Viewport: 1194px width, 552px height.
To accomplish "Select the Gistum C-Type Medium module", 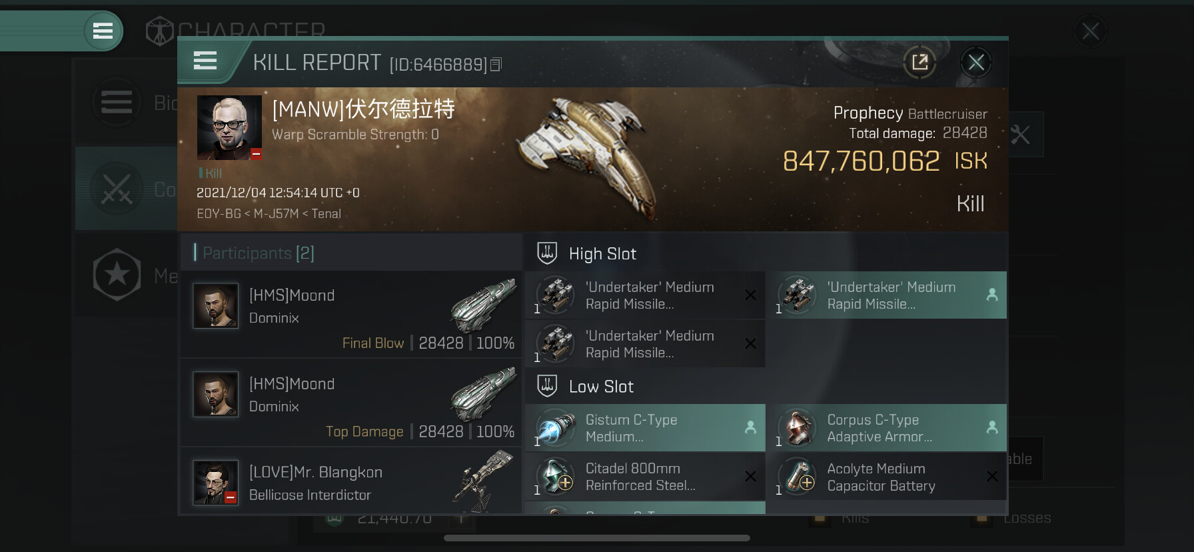I will pyautogui.click(x=645, y=428).
